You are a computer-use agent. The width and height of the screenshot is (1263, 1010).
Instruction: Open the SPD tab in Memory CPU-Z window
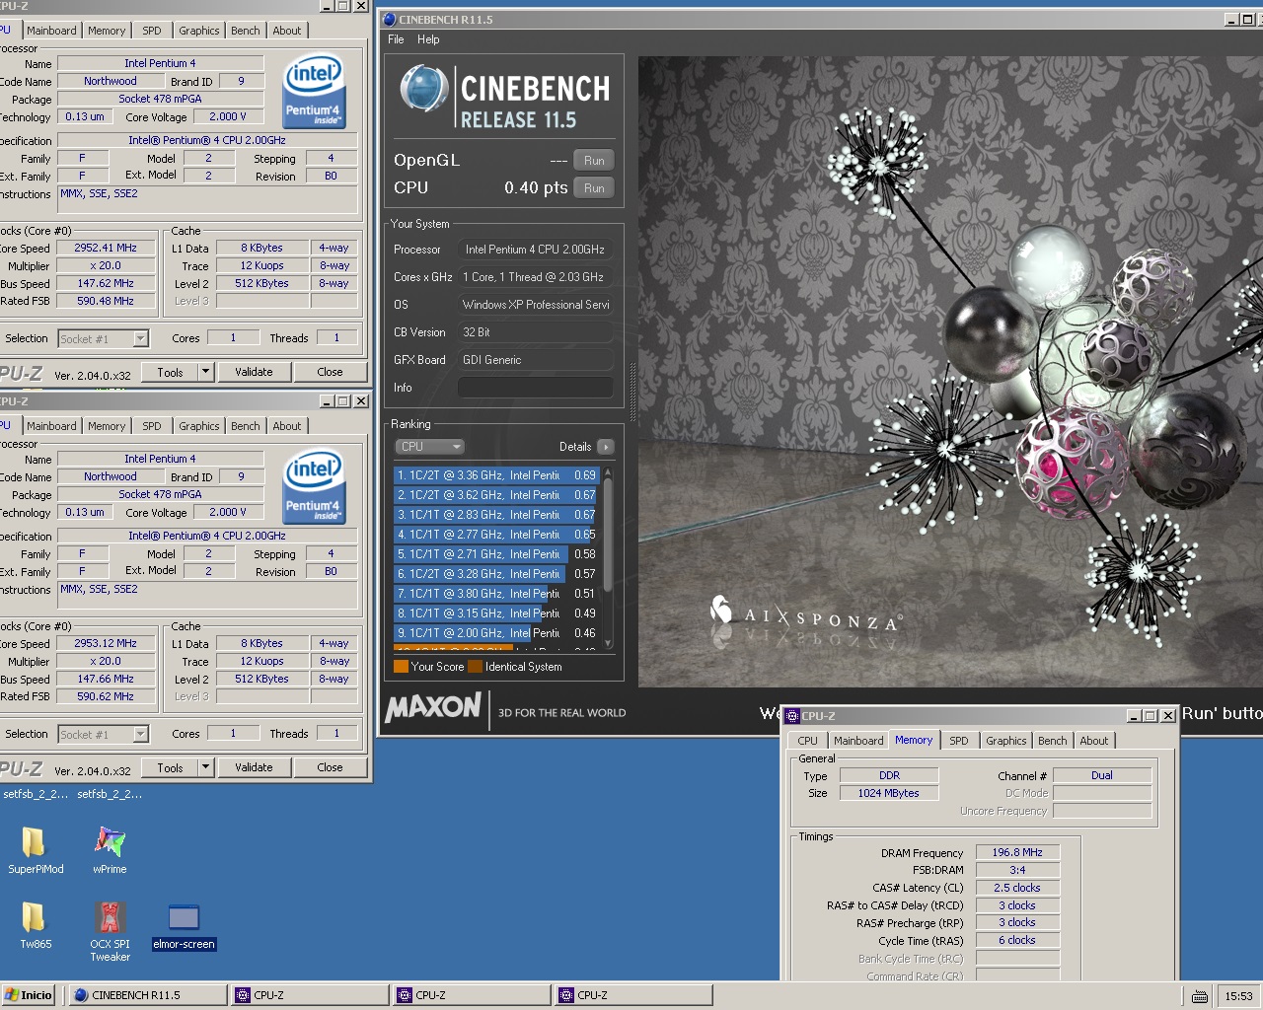click(958, 741)
